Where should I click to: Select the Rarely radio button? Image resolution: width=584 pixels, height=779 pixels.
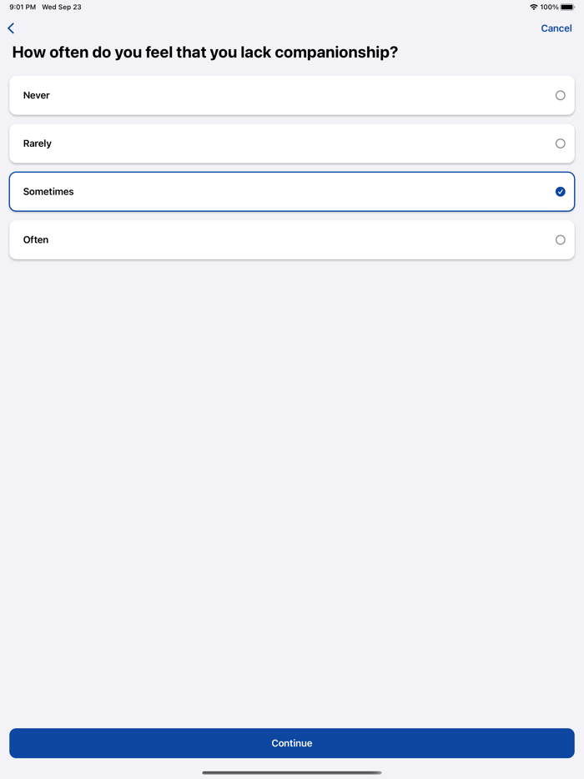(x=560, y=143)
